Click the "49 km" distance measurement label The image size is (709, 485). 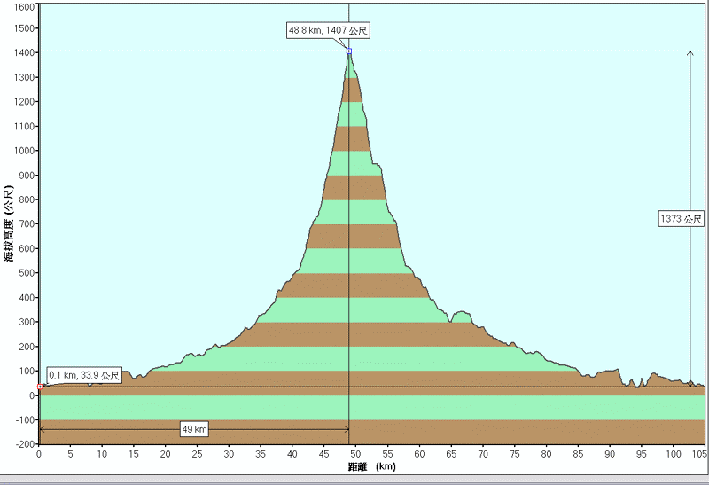click(x=194, y=430)
